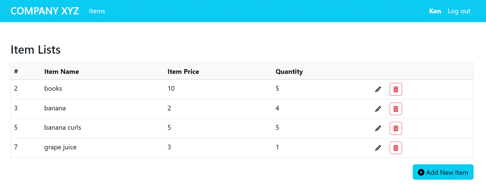Image resolution: width=486 pixels, height=185 pixels.
Task: Edit banana curls using the pencil icon
Action: [378, 128]
